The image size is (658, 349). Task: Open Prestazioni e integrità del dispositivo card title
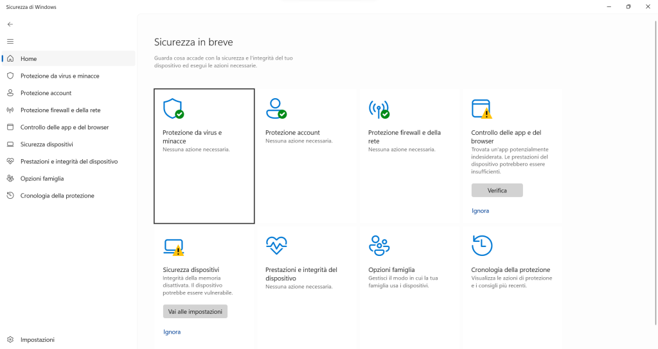tap(301, 274)
